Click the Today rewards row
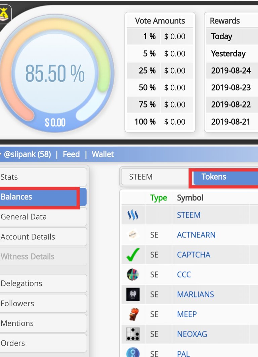This screenshot has height=357, width=258. click(232, 36)
